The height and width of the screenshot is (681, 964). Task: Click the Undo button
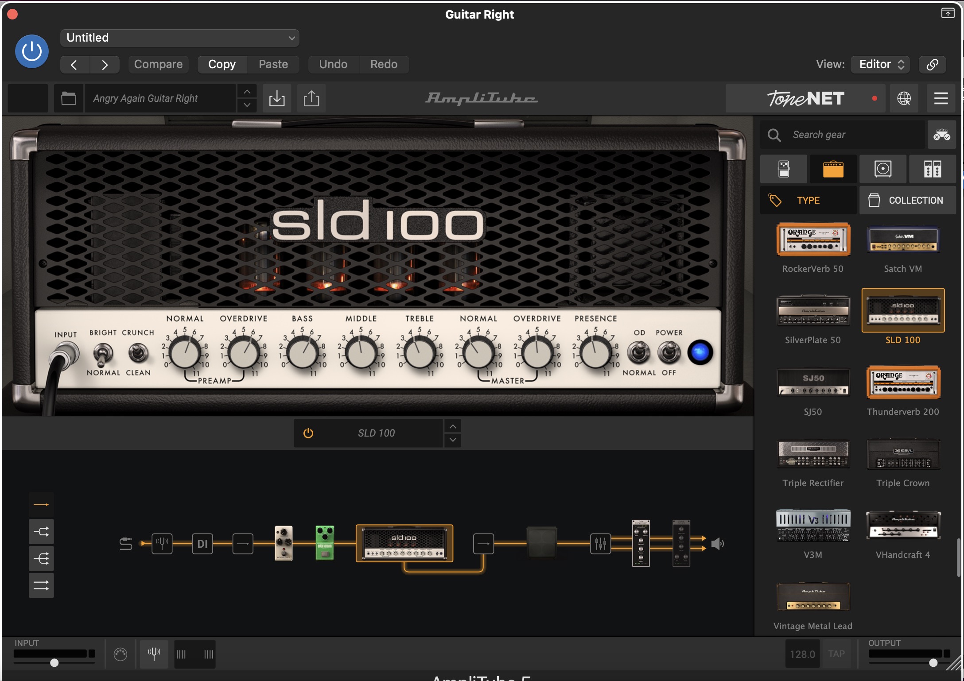[333, 65]
